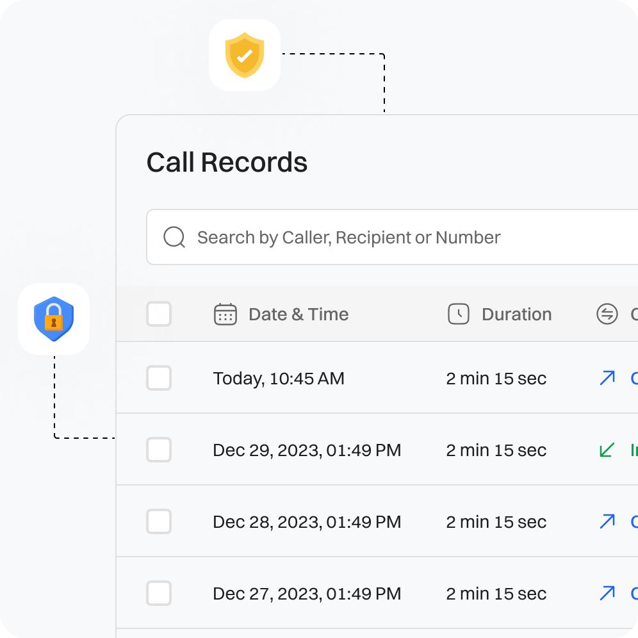Click outgoing arrow icon on Dec 27 row
This screenshot has height=638, width=638.
tap(607, 593)
